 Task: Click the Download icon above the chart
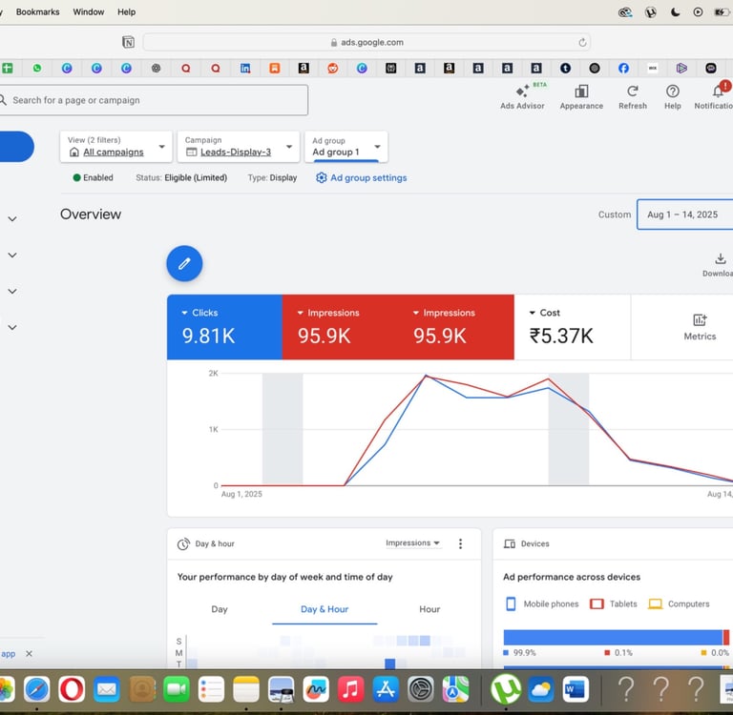click(x=721, y=258)
